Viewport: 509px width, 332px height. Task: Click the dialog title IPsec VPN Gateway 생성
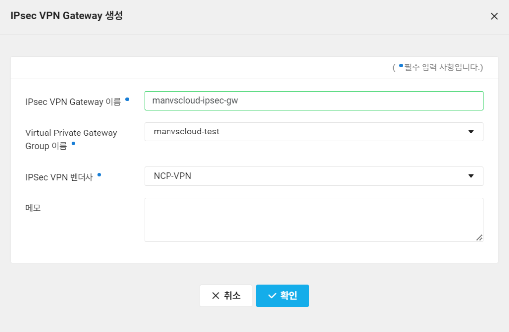[68, 16]
